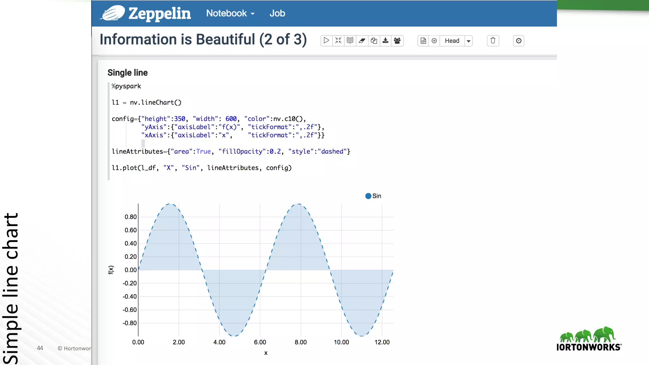This screenshot has height=365, width=649.
Task: Click the show/hide code compress-arrows icon
Action: 338,41
